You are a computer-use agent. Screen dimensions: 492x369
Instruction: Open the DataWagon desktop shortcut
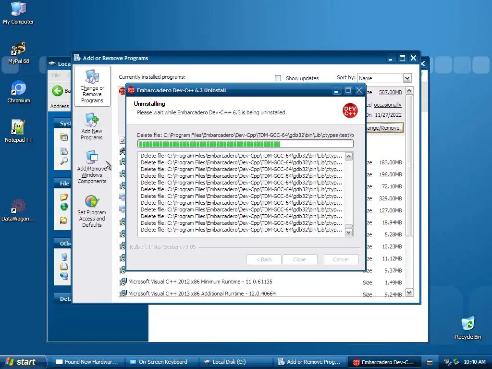(18, 210)
